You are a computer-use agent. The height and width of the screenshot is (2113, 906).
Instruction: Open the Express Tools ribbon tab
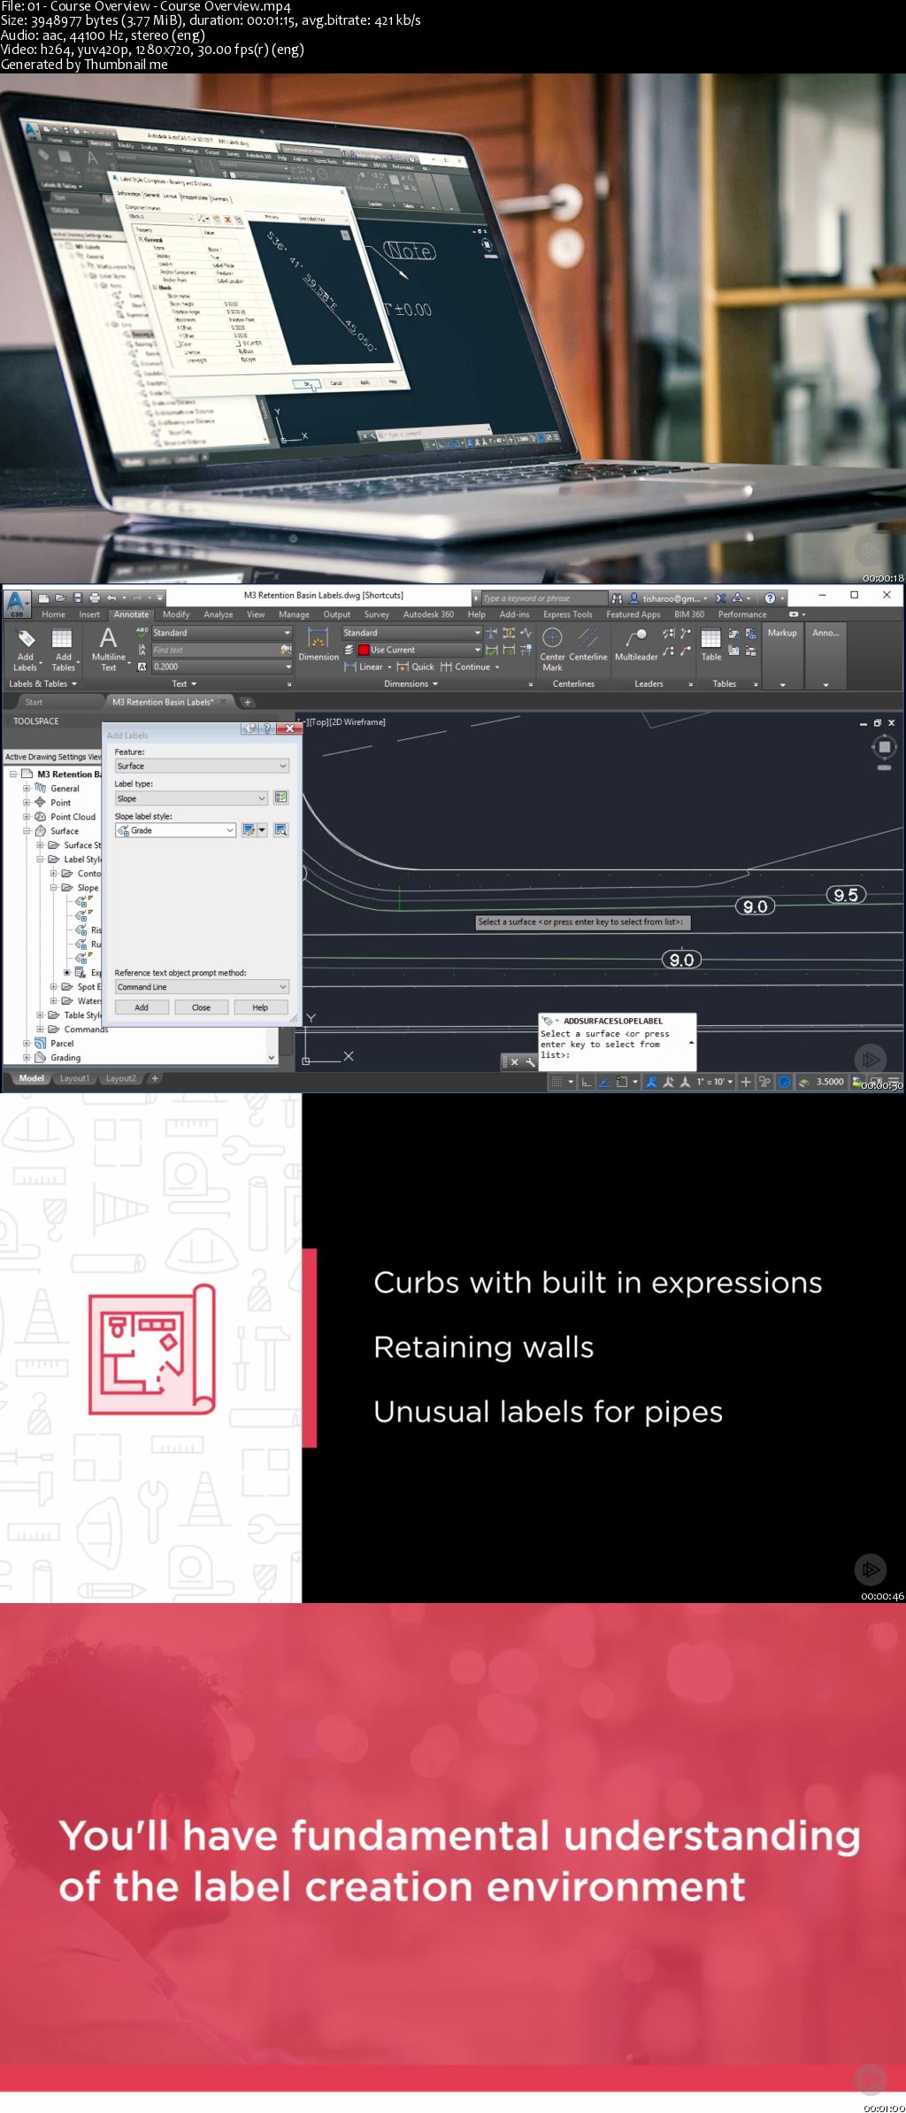567,614
